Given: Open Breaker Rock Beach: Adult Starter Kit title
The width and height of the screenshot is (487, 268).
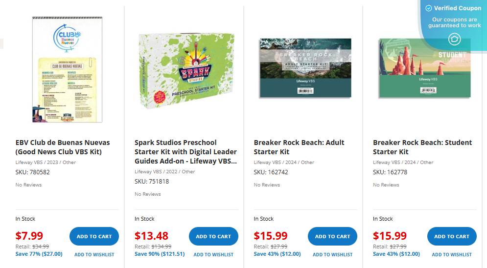Looking at the screenshot, I should tap(299, 147).
